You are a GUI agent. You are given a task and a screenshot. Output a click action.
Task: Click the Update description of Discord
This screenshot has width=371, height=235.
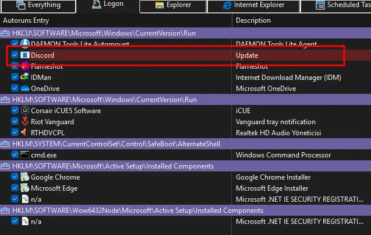(x=247, y=55)
